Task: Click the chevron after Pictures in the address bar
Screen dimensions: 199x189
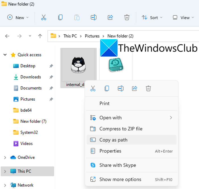Action: click(103, 36)
